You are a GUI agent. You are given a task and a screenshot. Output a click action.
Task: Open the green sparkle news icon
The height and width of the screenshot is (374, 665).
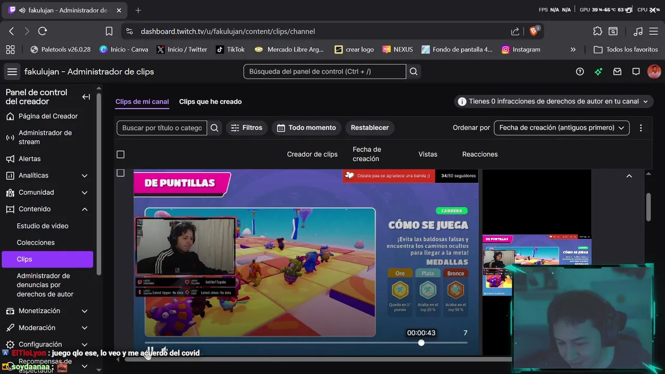pyautogui.click(x=598, y=72)
